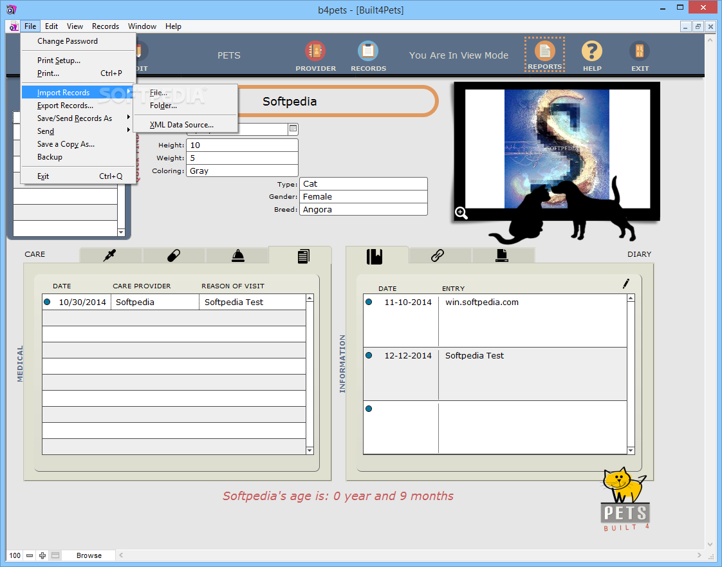
Task: Toggle the status toolbar icon at bottom
Action: pyautogui.click(x=55, y=555)
